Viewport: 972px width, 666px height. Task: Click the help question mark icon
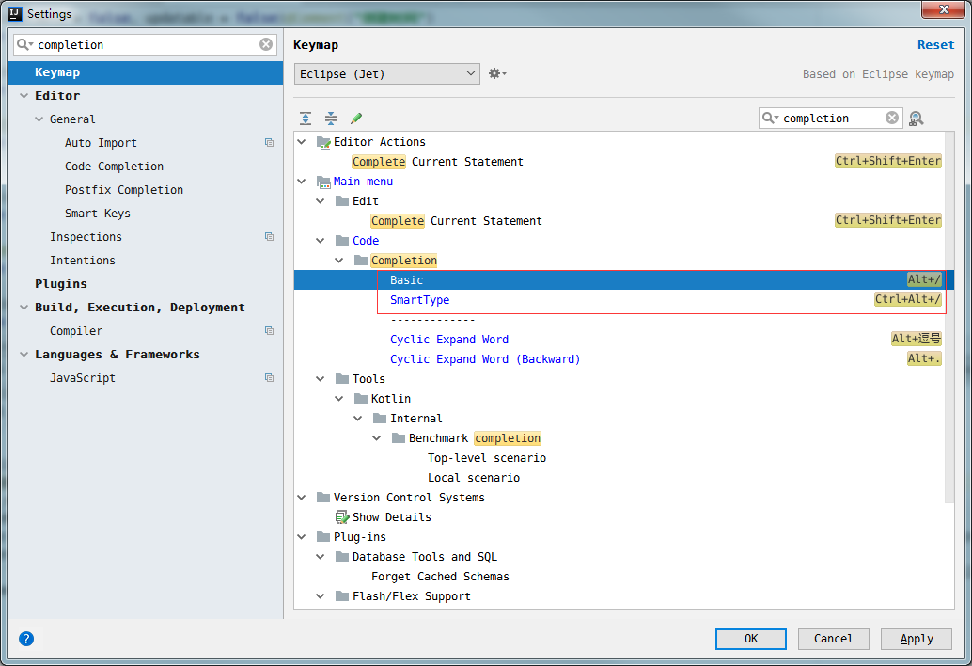(x=26, y=639)
